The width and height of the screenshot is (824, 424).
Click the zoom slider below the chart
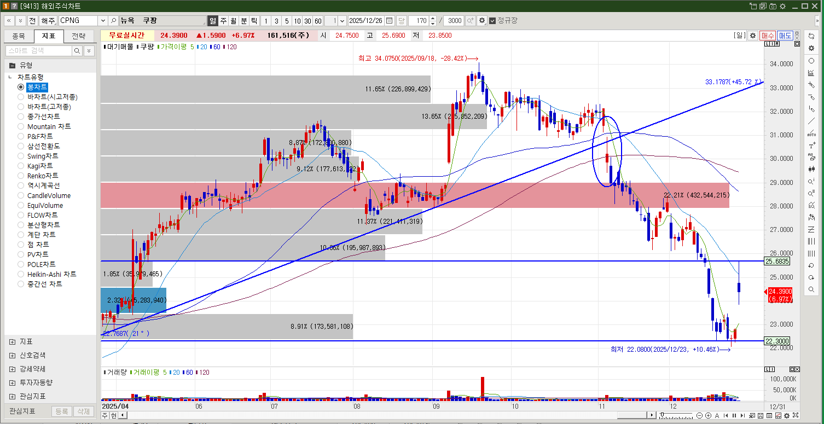coord(676,416)
